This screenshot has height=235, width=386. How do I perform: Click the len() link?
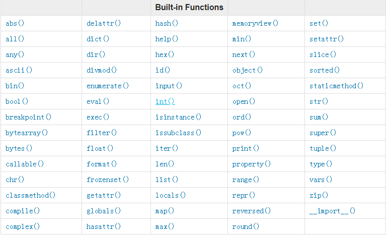point(165,164)
